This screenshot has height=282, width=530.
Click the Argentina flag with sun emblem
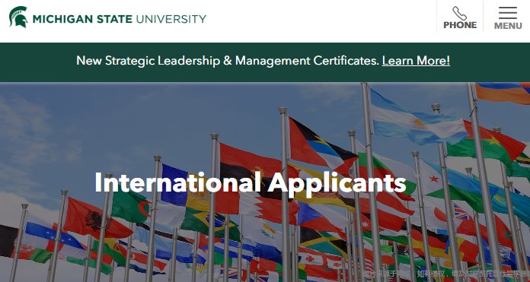(417, 119)
